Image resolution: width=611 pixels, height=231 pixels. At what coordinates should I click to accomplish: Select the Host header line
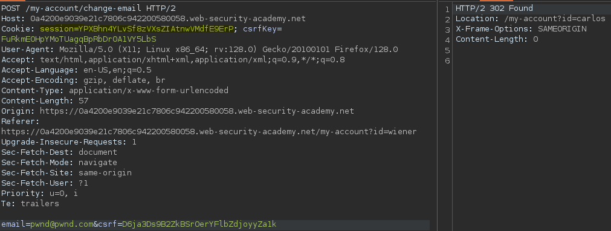click(154, 18)
